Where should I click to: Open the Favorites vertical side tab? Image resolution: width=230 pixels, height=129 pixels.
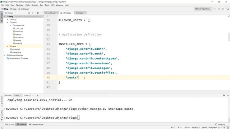[1, 115]
